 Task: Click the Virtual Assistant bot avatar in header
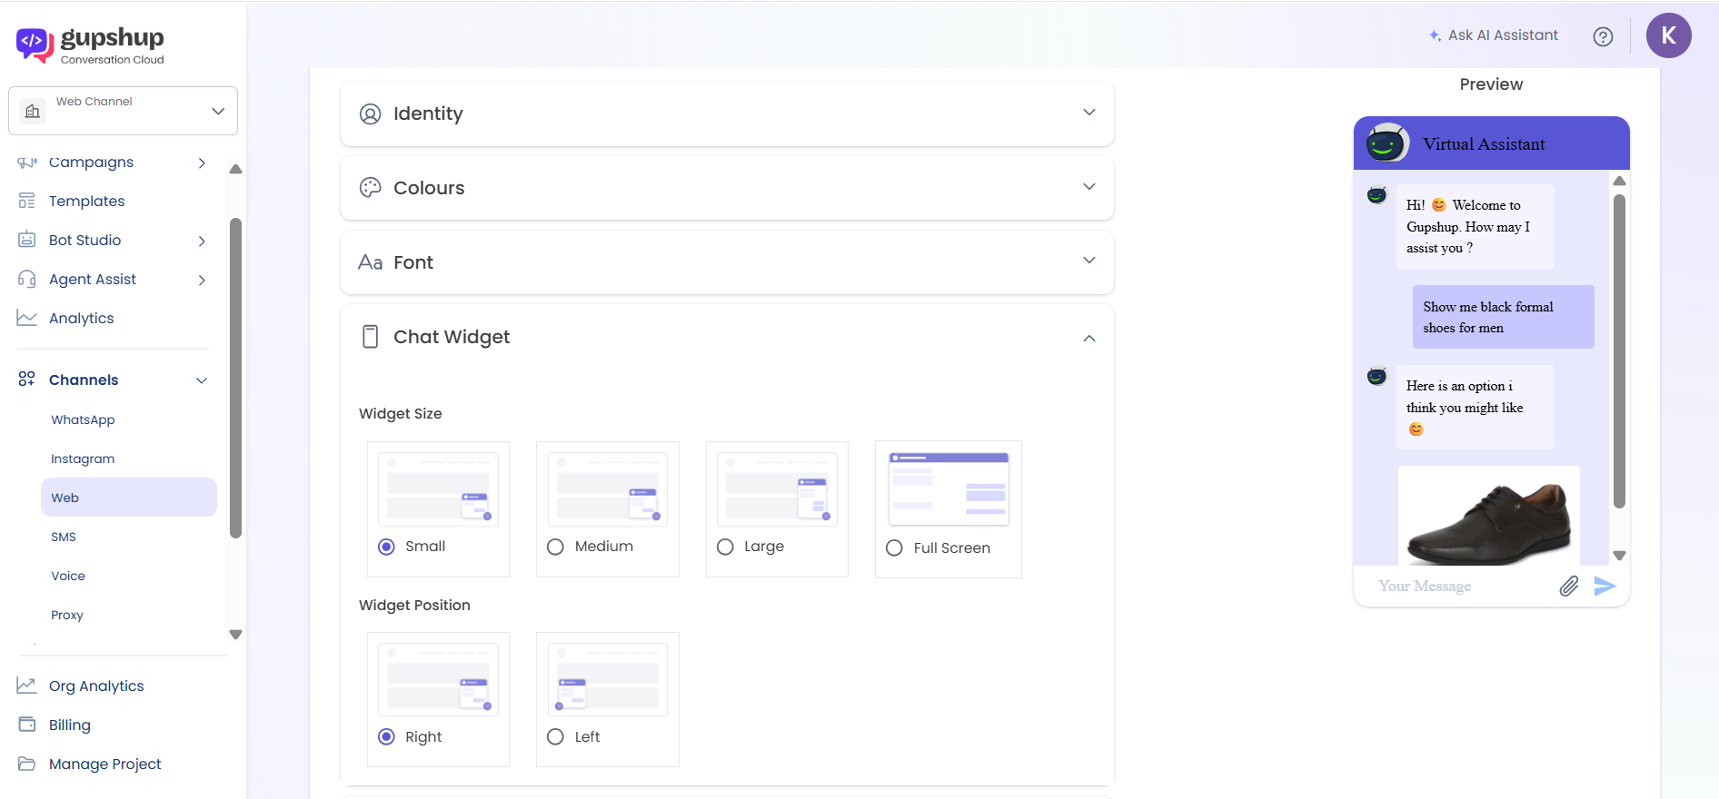tap(1387, 143)
